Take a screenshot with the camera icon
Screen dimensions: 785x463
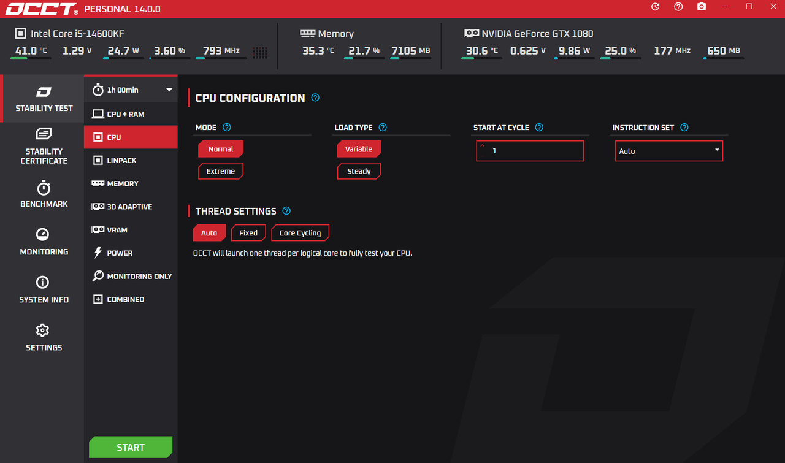pos(702,7)
